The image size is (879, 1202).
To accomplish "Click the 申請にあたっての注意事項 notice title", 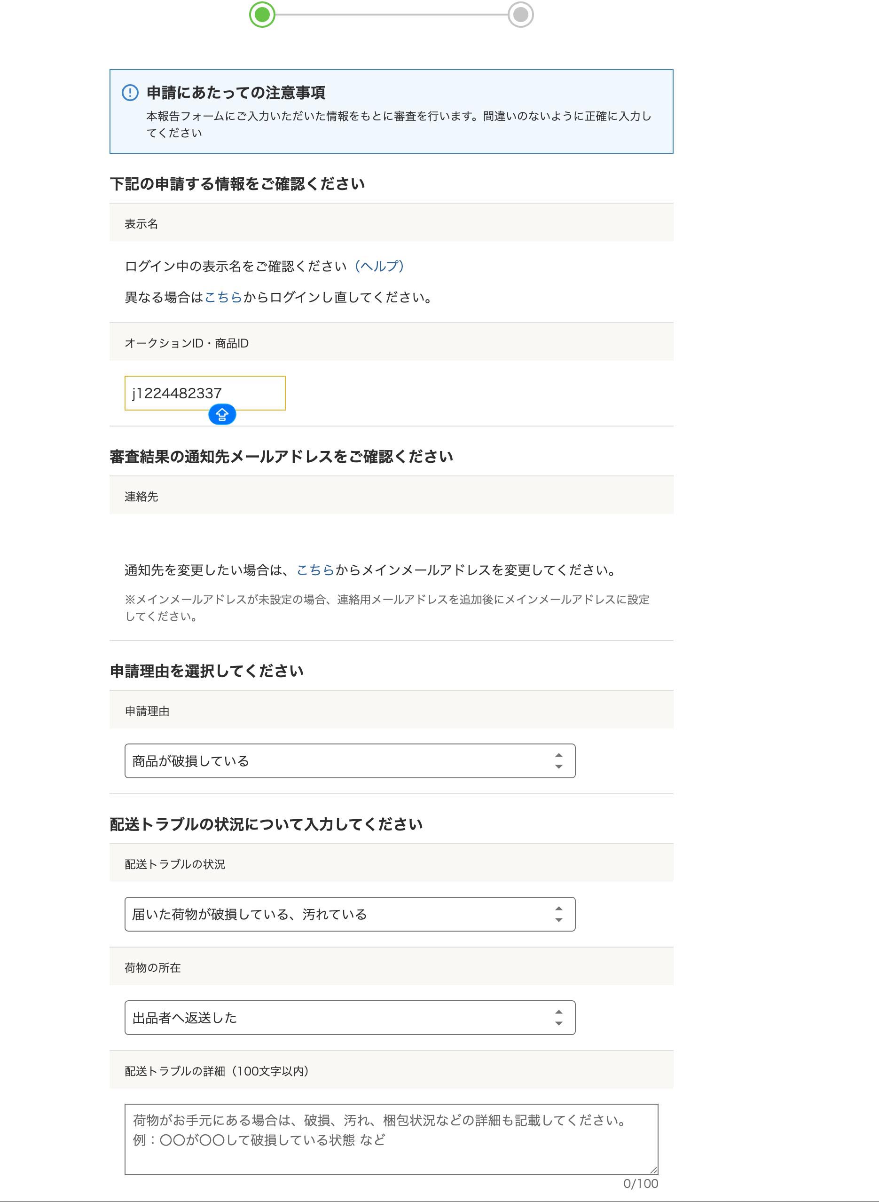I will tap(235, 93).
